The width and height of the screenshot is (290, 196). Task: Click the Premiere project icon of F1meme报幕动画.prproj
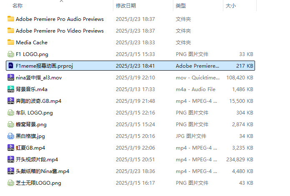point(11,66)
